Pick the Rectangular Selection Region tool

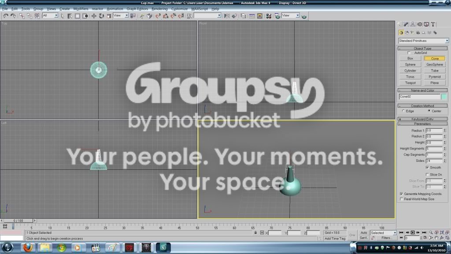click(78, 16)
